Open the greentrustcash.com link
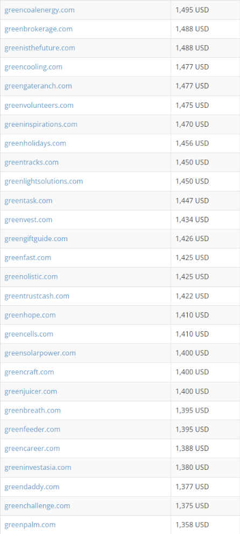This screenshot has height=534, width=240. [37, 296]
